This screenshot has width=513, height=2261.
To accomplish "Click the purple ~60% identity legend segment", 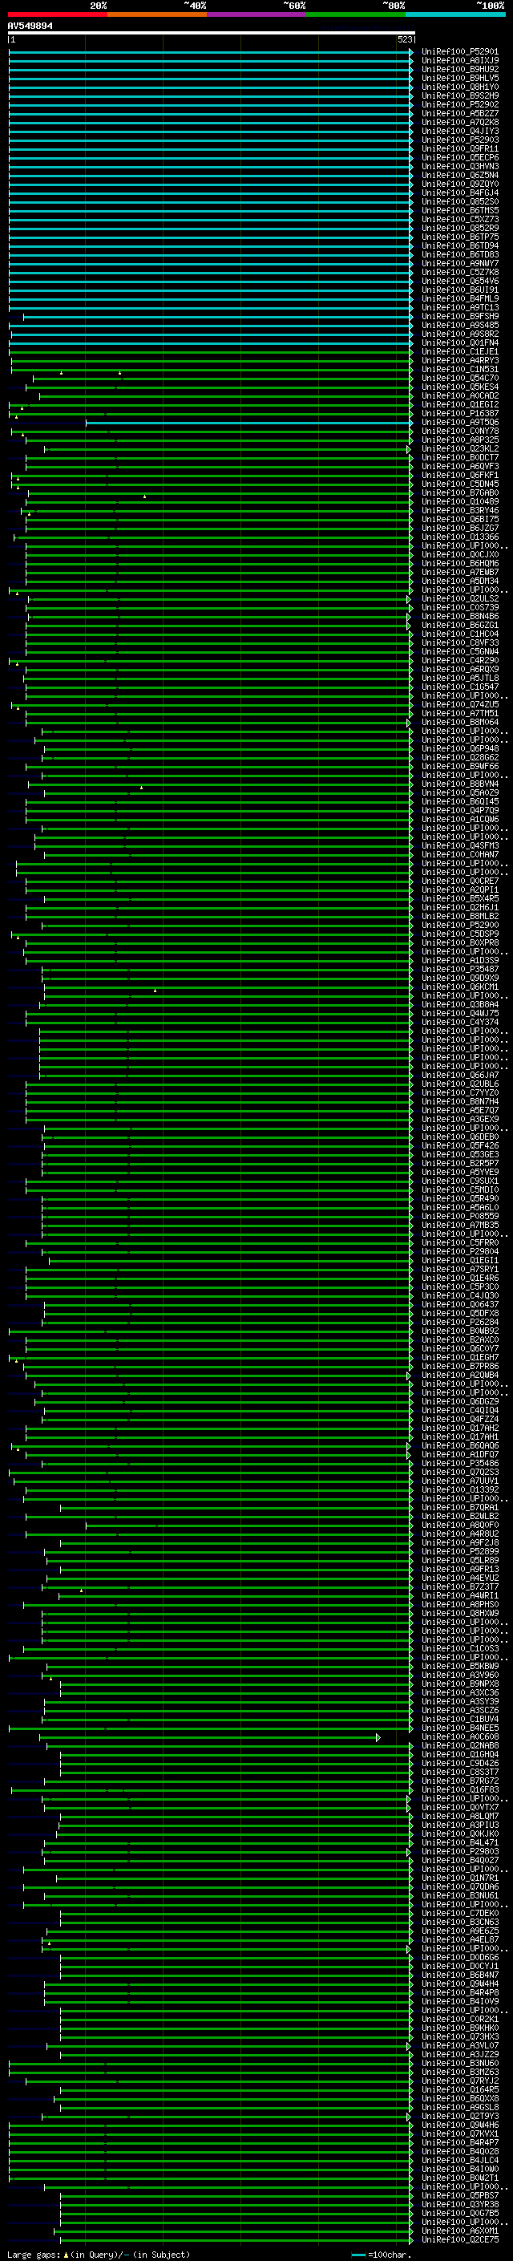I will 257,14.
